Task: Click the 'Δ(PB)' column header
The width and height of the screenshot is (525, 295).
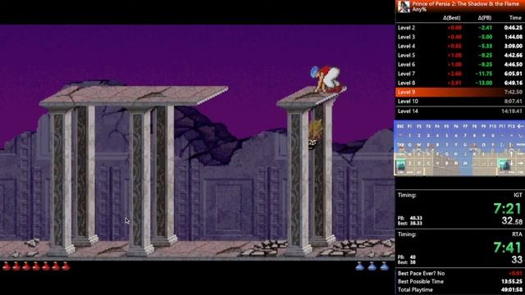Action: [485, 18]
